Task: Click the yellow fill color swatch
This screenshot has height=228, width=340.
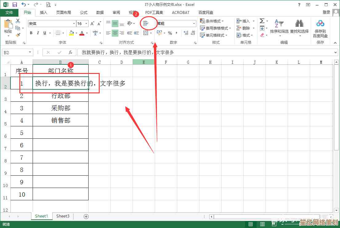Action: [x=71, y=33]
